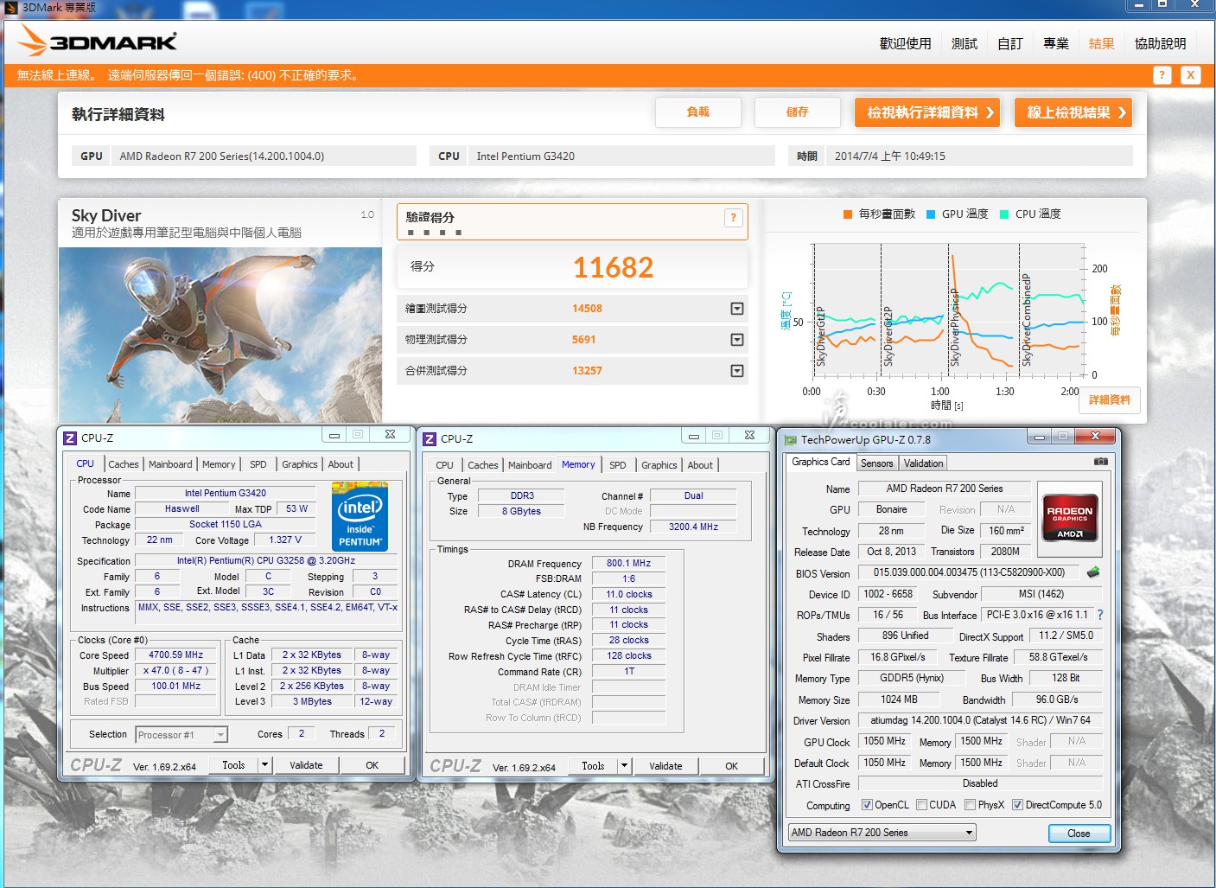The width and height of the screenshot is (1216, 888).
Task: Expand the graphics test score row
Action: click(737, 309)
